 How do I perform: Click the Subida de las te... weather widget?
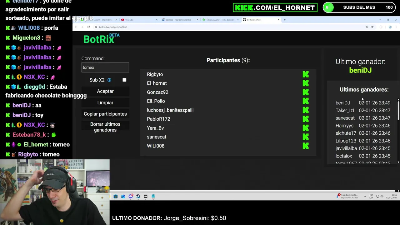click(347, 196)
